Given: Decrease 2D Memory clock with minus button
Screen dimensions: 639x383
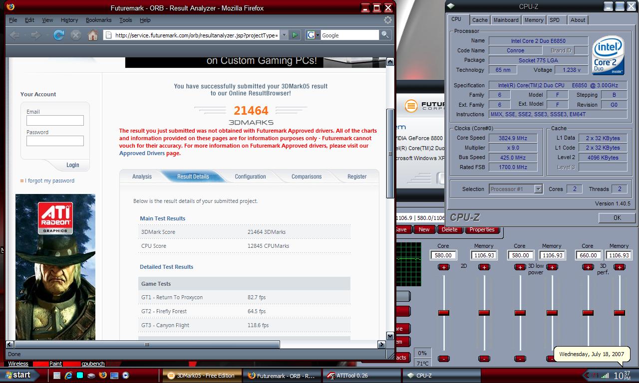Looking at the screenshot, I should coord(484,359).
